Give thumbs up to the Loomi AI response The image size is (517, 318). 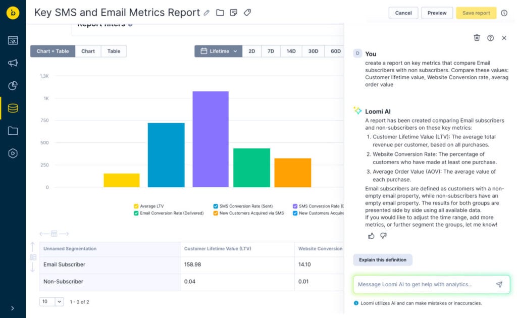tap(372, 236)
